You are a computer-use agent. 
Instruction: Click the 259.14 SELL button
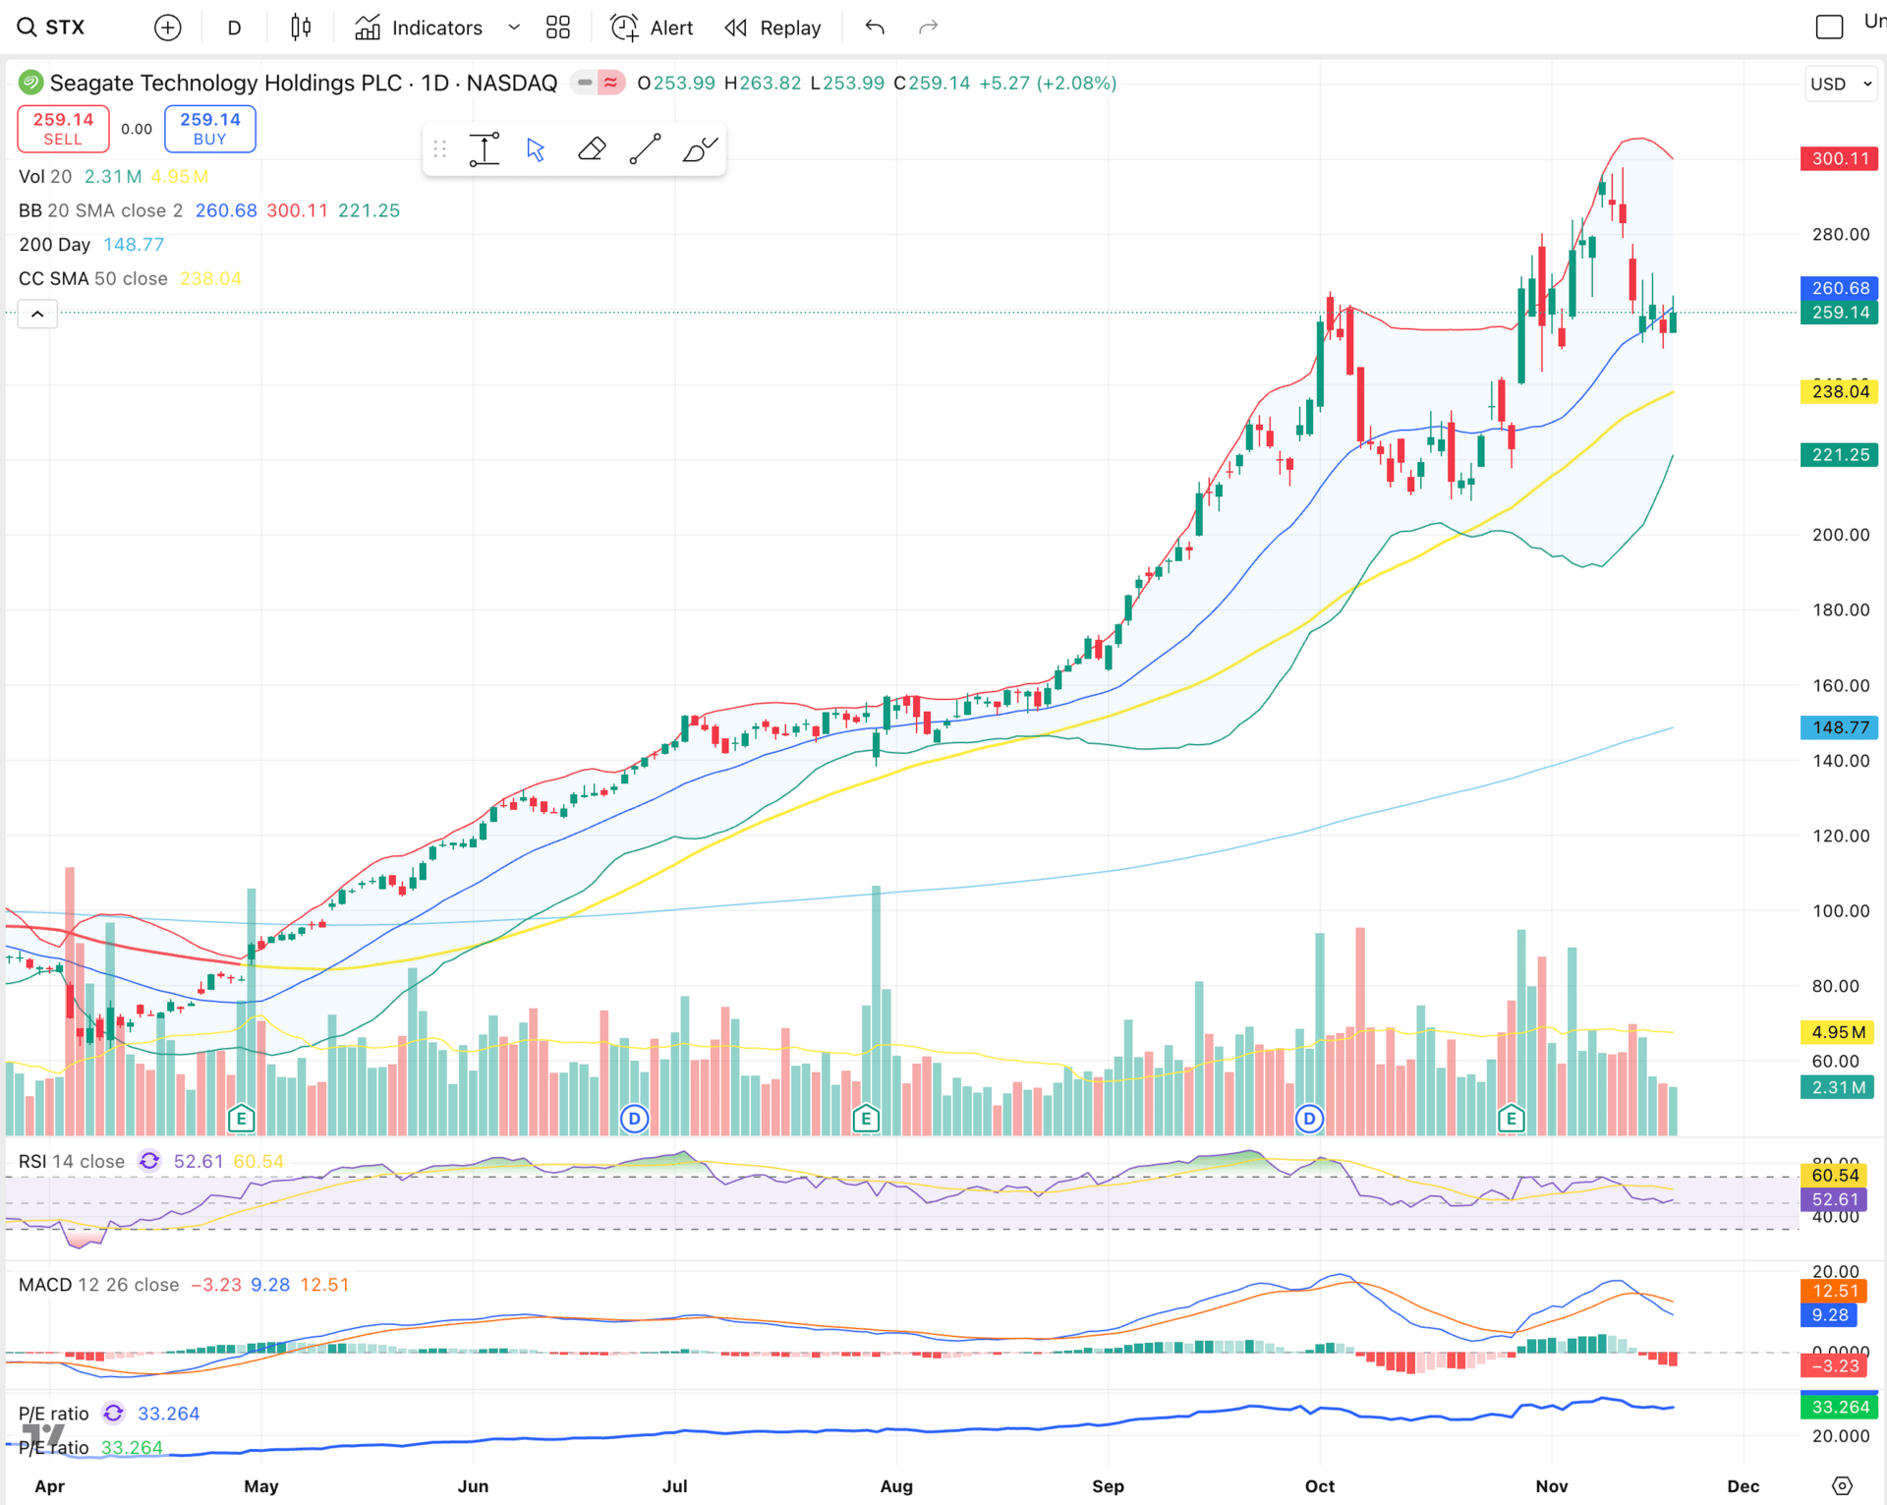[x=63, y=129]
